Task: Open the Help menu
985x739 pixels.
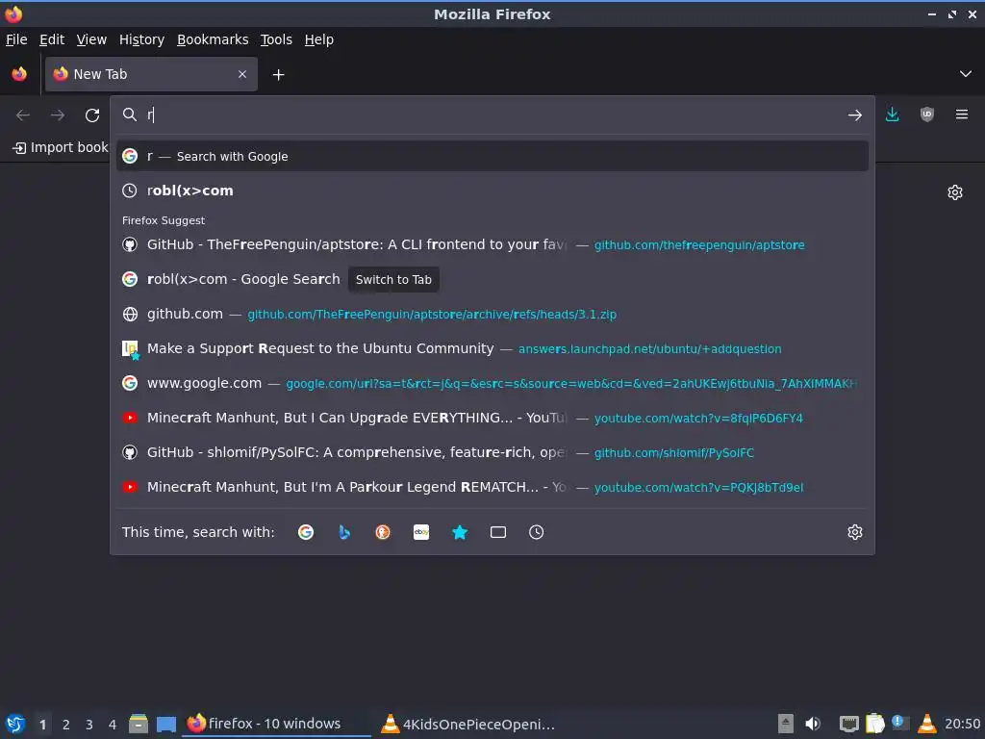Action: tap(318, 39)
